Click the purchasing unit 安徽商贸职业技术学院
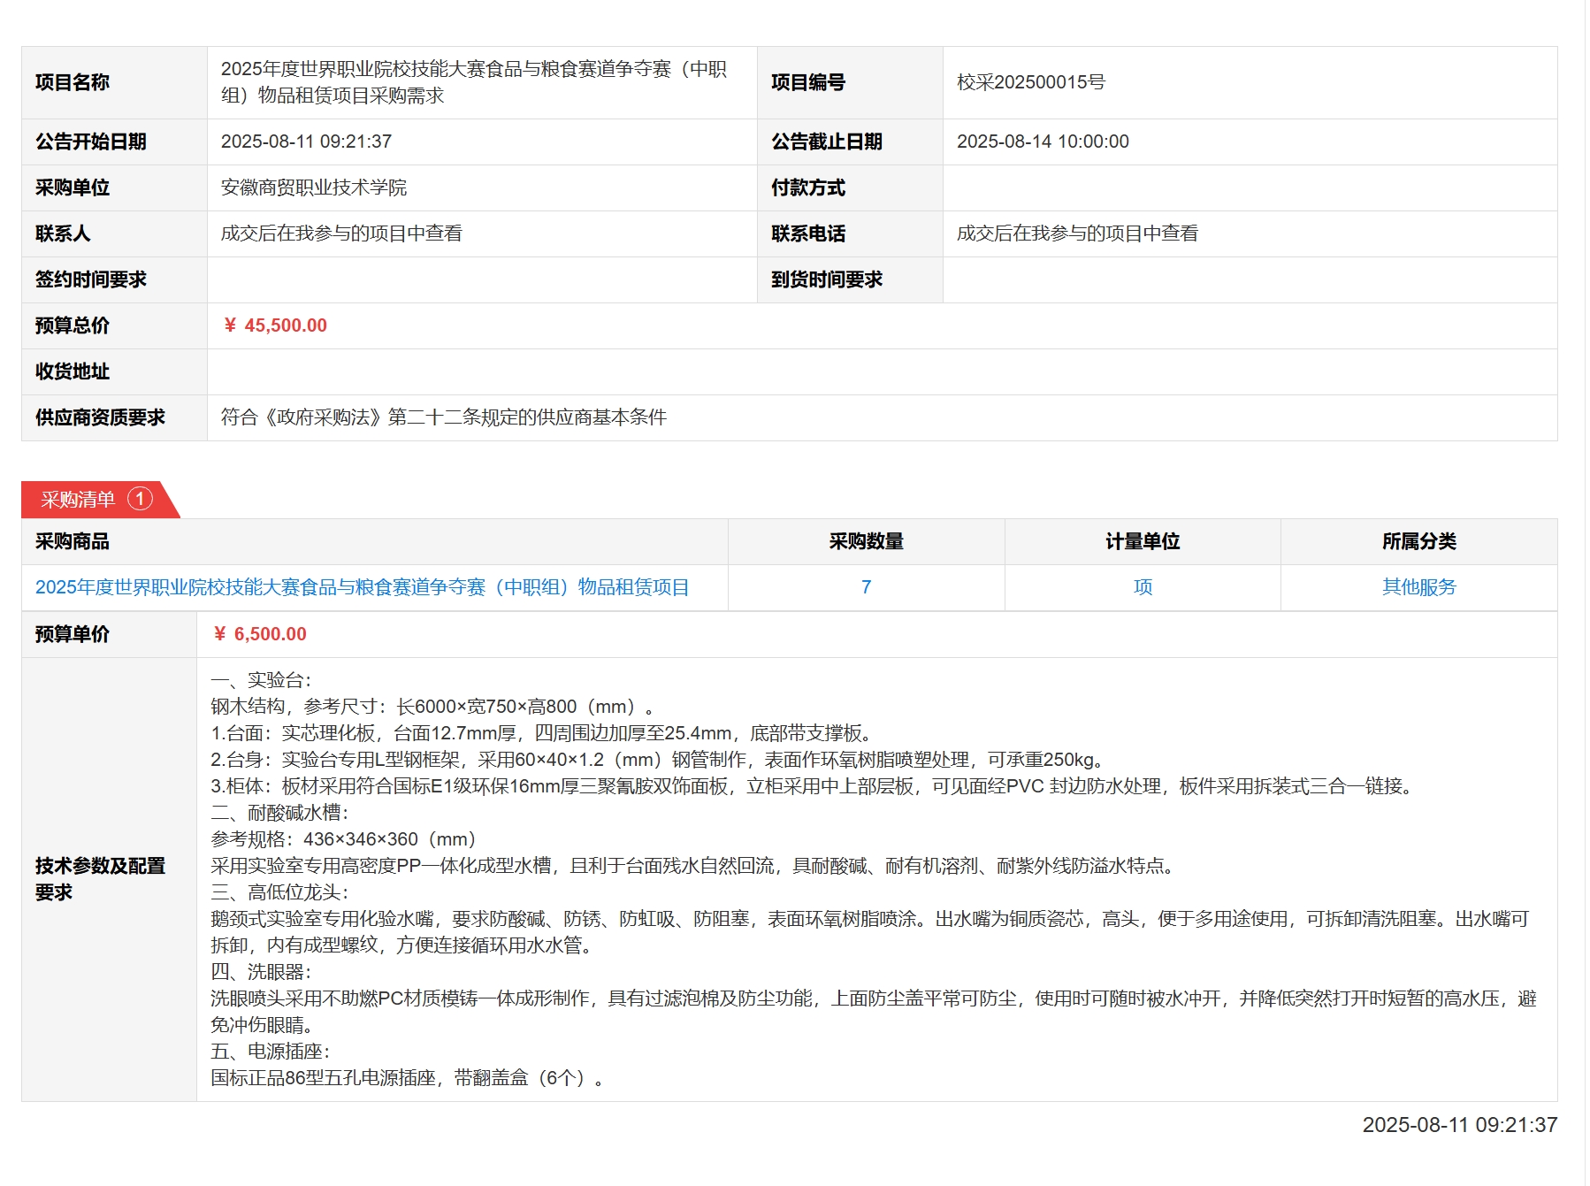Viewport: 1590px width, 1186px height. tap(313, 187)
